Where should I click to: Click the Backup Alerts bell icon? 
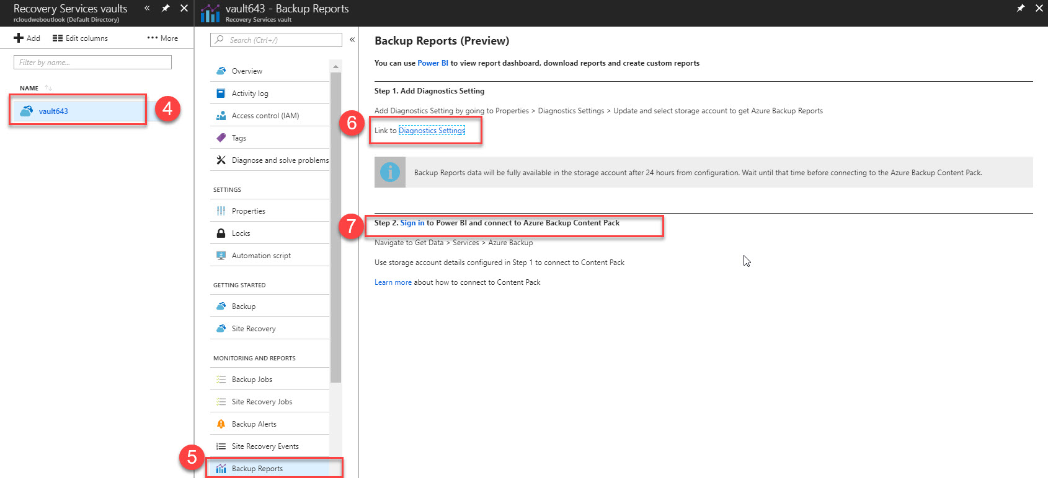pyautogui.click(x=221, y=424)
